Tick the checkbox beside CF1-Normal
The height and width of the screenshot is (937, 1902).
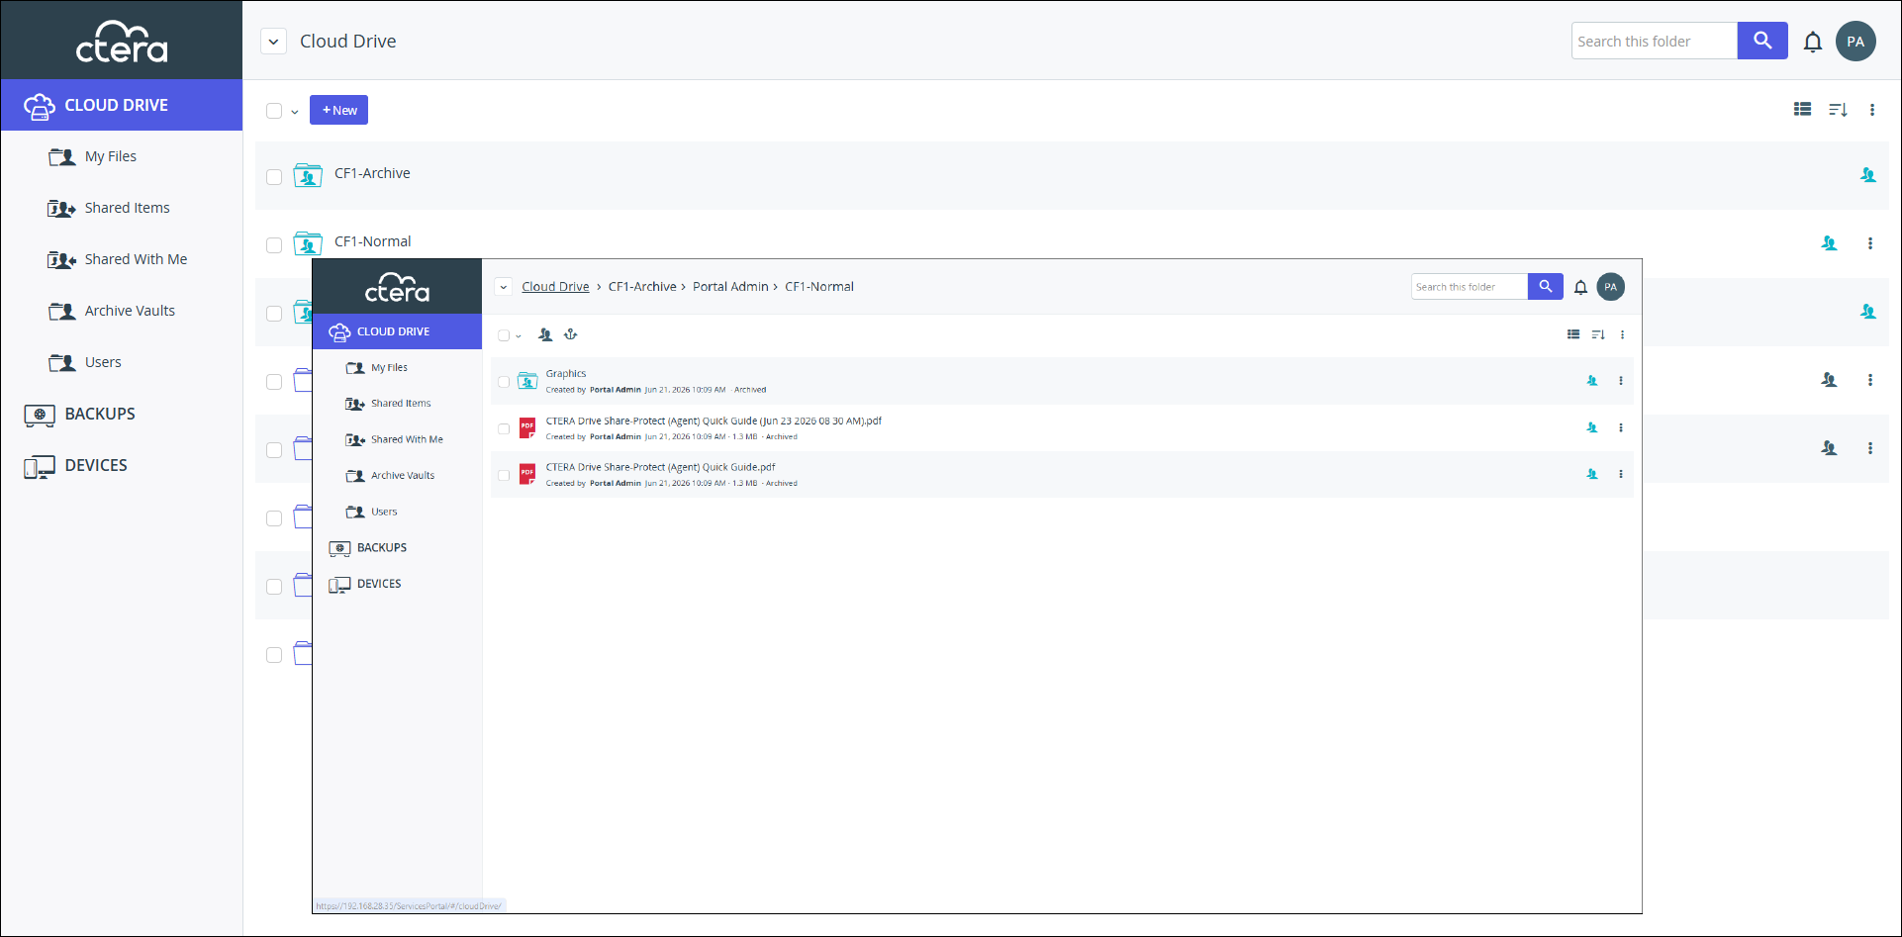tap(274, 245)
